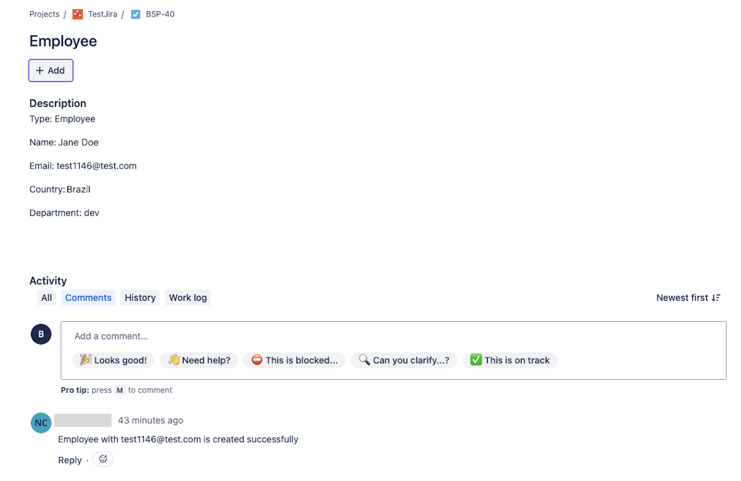Click the magnifying glass icon on Can you clarify
Screen dimensions: 741x481
tap(362, 360)
